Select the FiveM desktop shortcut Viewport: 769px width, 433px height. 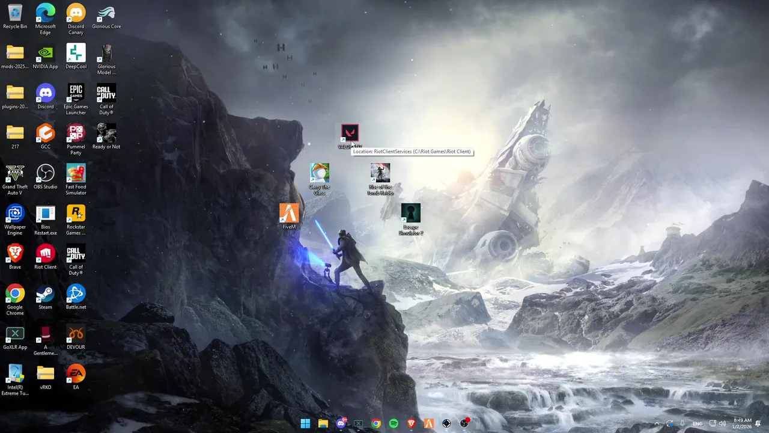coord(289,217)
